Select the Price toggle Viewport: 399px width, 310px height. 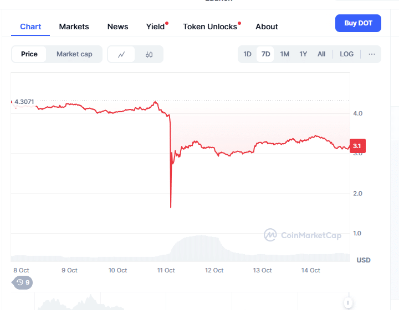click(x=29, y=54)
